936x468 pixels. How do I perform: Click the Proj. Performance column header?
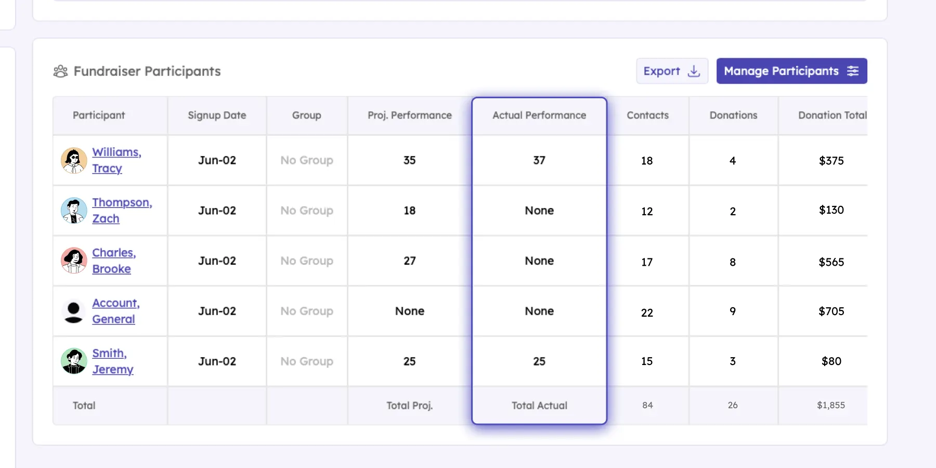pos(410,115)
